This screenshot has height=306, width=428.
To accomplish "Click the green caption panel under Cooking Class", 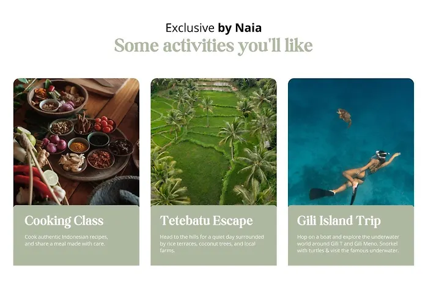I will [x=76, y=235].
